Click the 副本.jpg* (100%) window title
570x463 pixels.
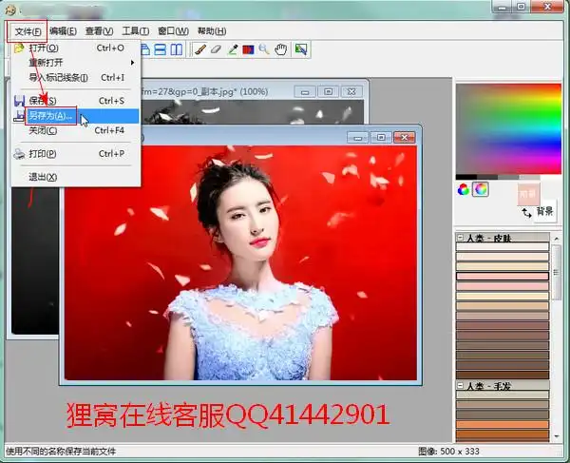[x=204, y=91]
